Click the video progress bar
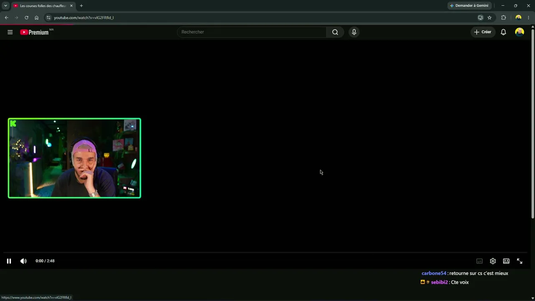Screen dimensions: 535x301 tap(265, 253)
